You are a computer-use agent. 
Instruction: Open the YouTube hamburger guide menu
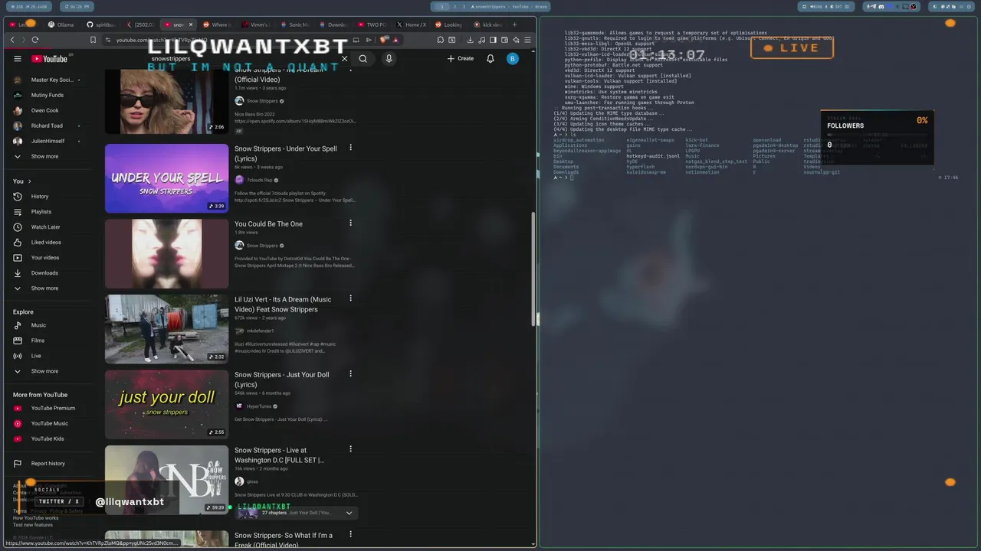tap(18, 59)
